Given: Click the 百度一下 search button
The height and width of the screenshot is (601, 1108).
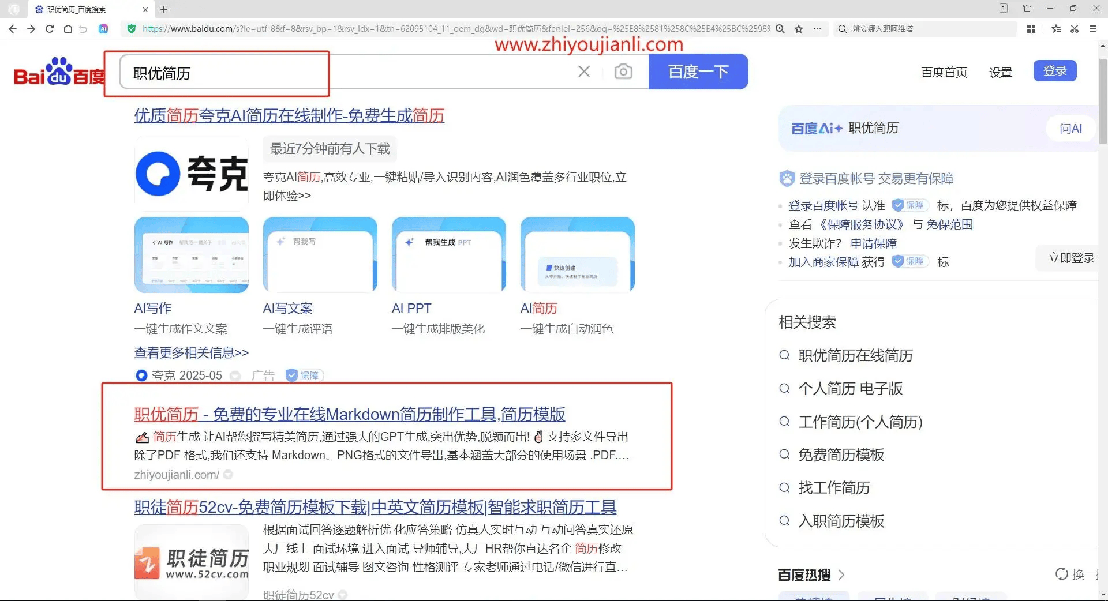Looking at the screenshot, I should point(698,72).
